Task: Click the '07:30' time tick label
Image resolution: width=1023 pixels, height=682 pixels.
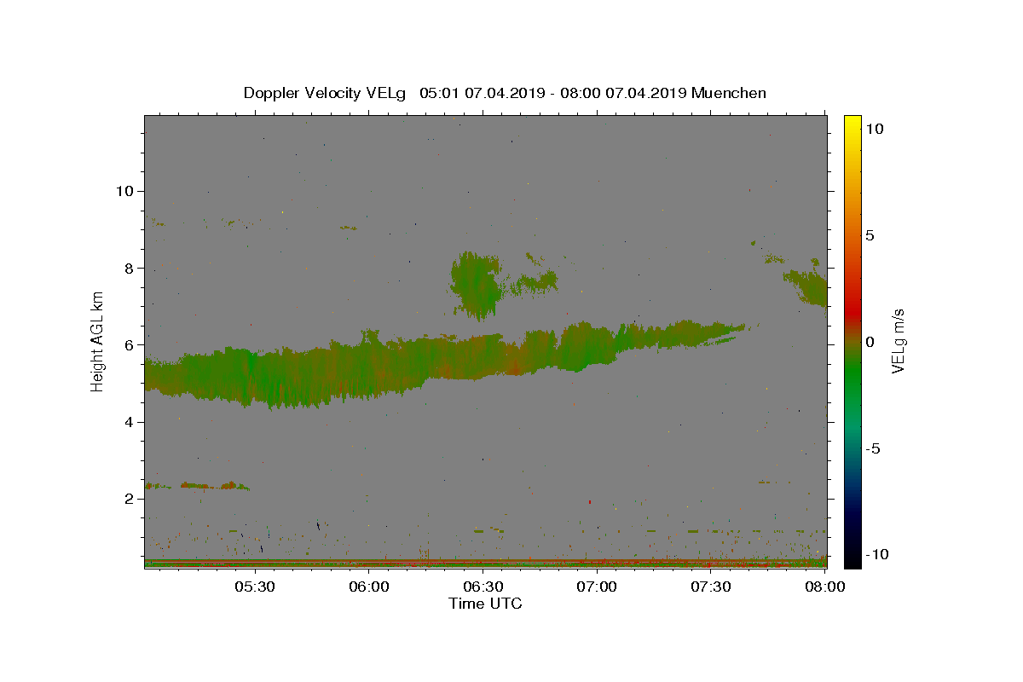Action: pyautogui.click(x=711, y=587)
